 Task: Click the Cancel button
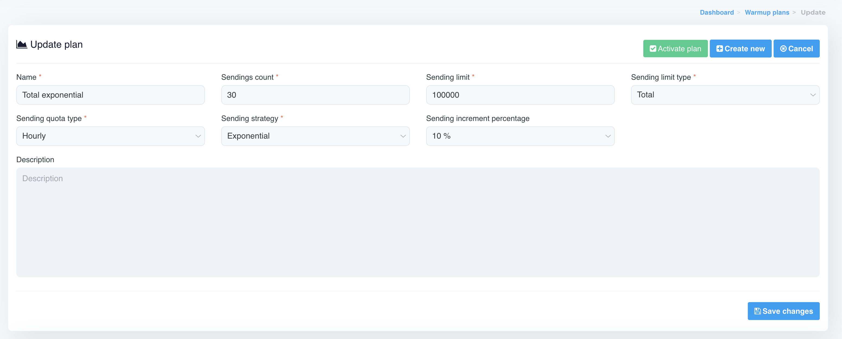tap(796, 49)
